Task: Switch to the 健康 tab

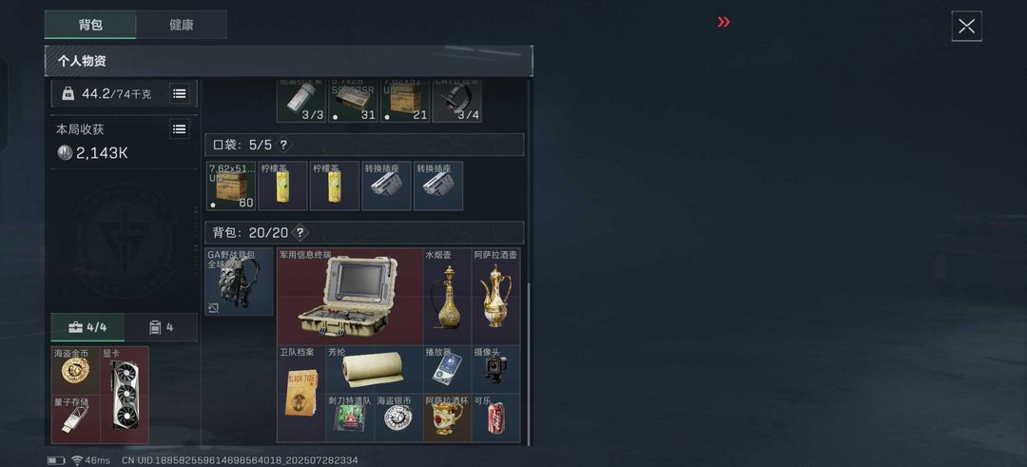Action: point(182,25)
